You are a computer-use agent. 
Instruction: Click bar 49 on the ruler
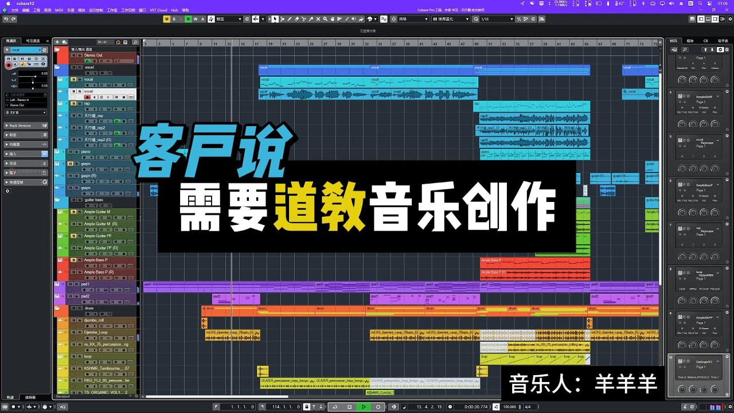coord(475,43)
